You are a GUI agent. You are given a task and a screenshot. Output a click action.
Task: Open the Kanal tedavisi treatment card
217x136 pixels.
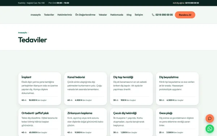click(x=85, y=88)
